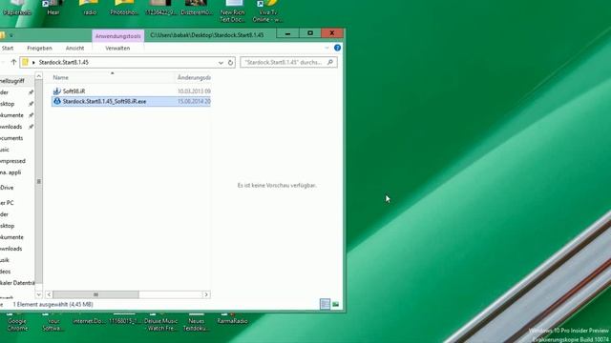This screenshot has height=343, width=611.
Task: Go up one folder level arrow
Action: (x=13, y=62)
